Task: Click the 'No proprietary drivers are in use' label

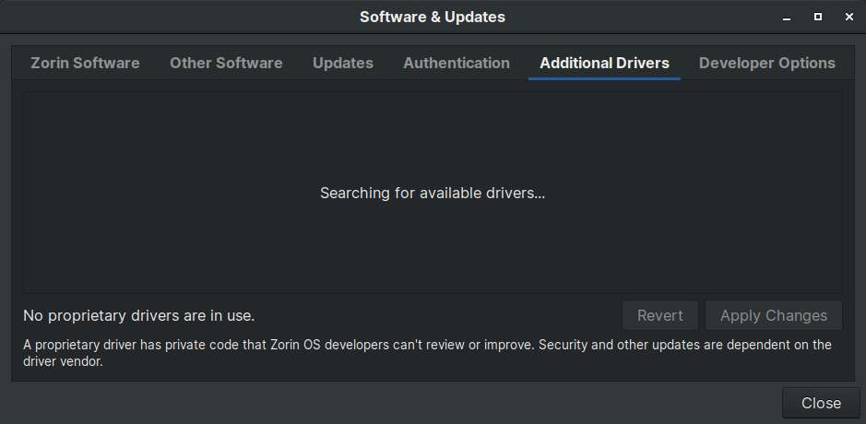Action: [x=138, y=316]
